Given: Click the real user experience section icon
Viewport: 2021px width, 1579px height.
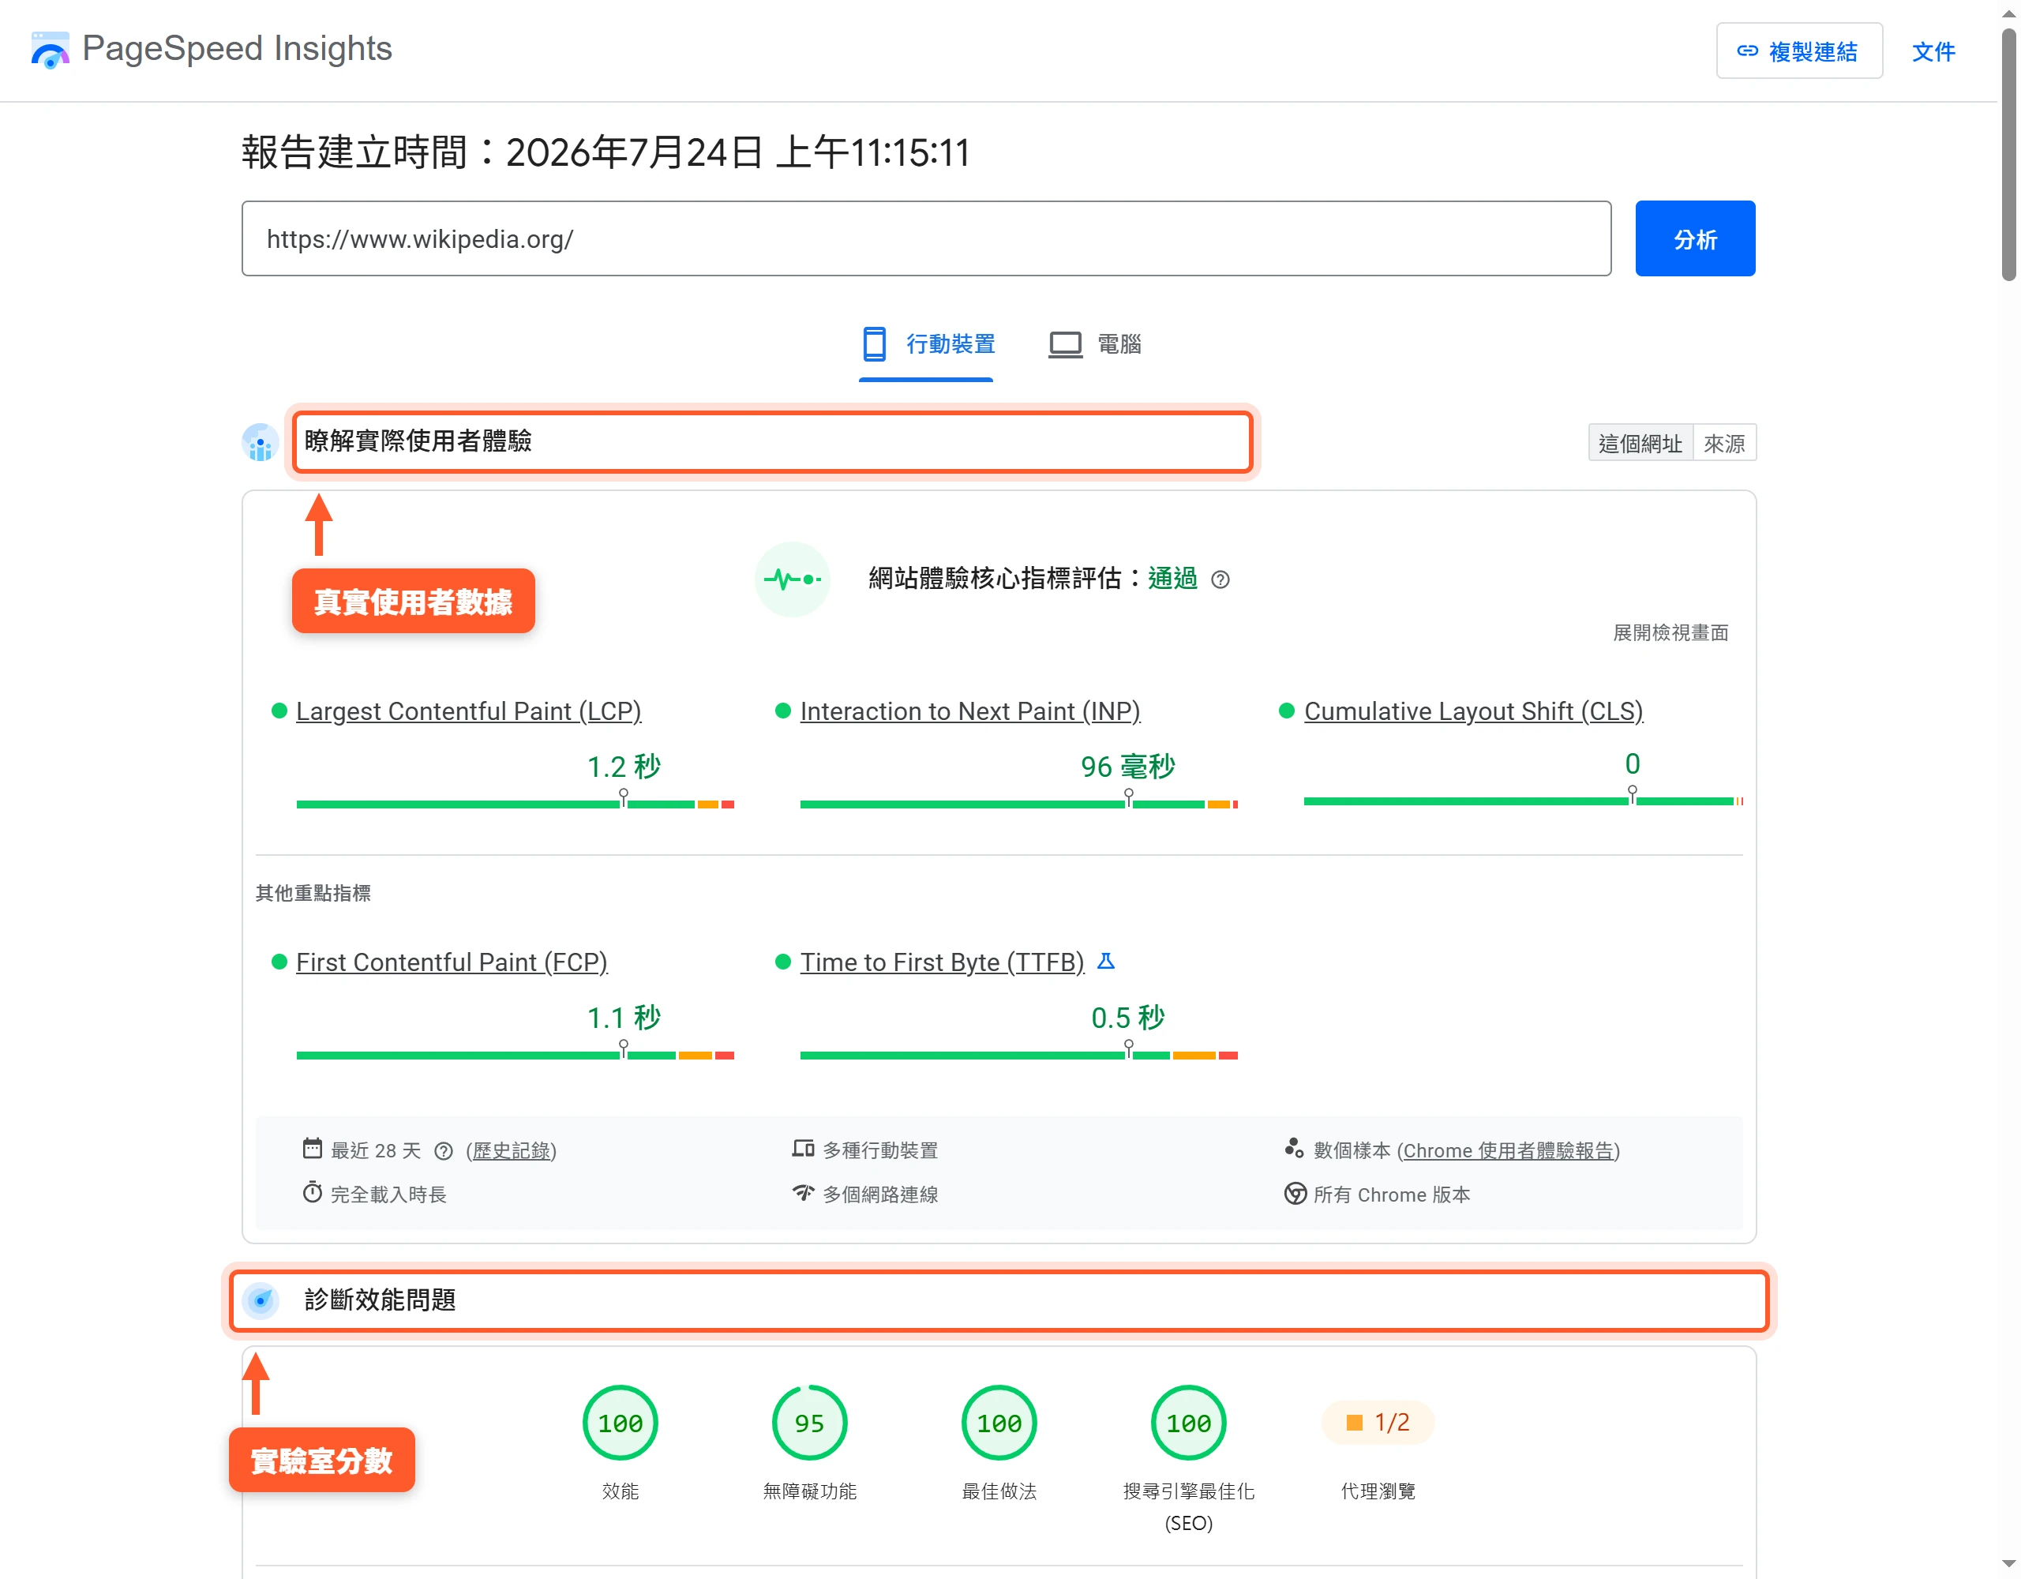Looking at the screenshot, I should 260,442.
